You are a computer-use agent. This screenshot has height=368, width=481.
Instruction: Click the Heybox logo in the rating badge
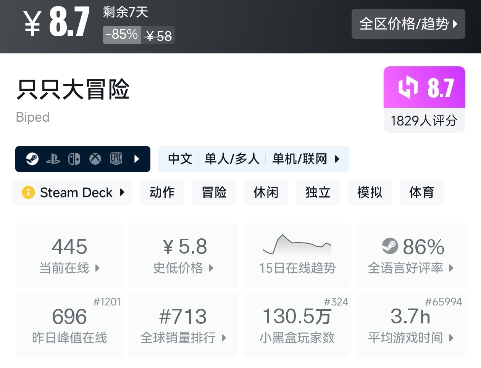point(408,87)
